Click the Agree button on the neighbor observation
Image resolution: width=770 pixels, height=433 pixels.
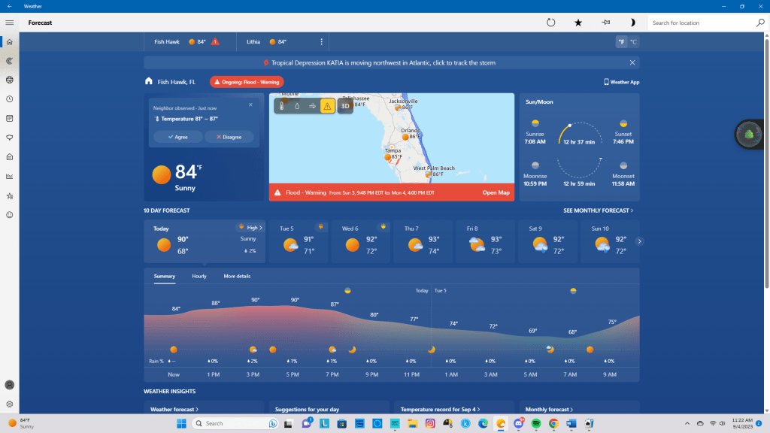click(x=178, y=137)
